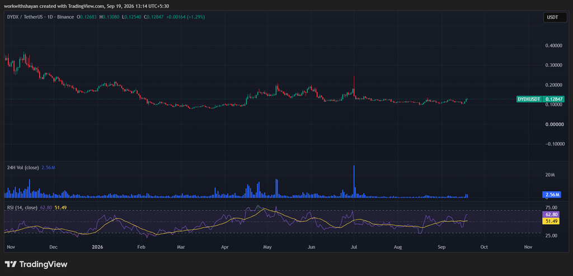Click the green DYDXUSDT price line label

(529, 99)
